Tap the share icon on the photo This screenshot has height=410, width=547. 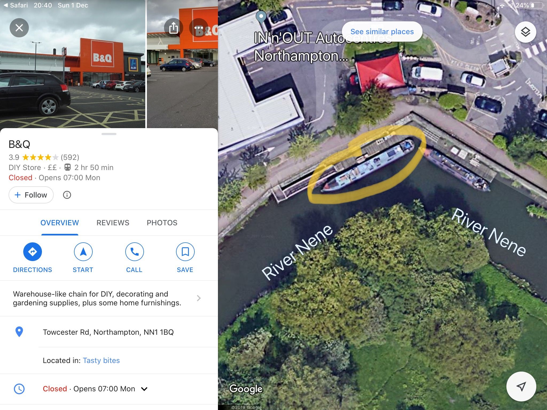[x=174, y=28]
